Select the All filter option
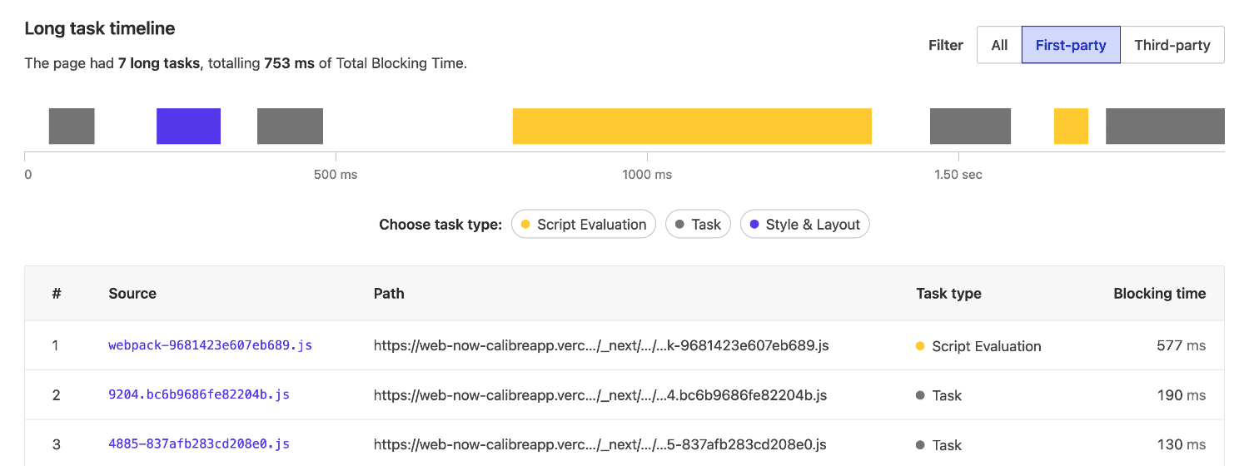This screenshot has height=466, width=1249. click(x=999, y=45)
